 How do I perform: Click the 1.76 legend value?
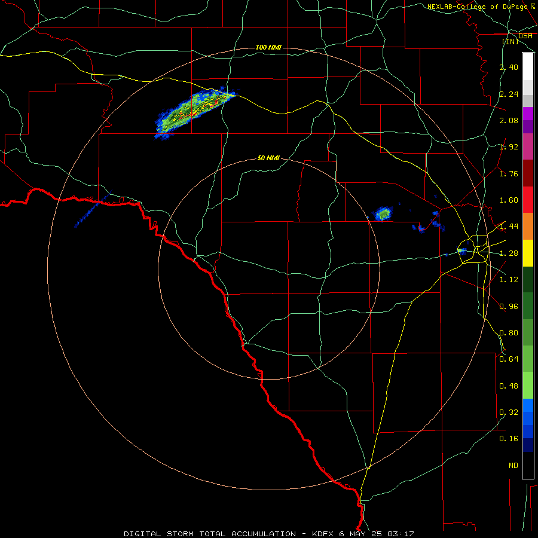click(509, 173)
